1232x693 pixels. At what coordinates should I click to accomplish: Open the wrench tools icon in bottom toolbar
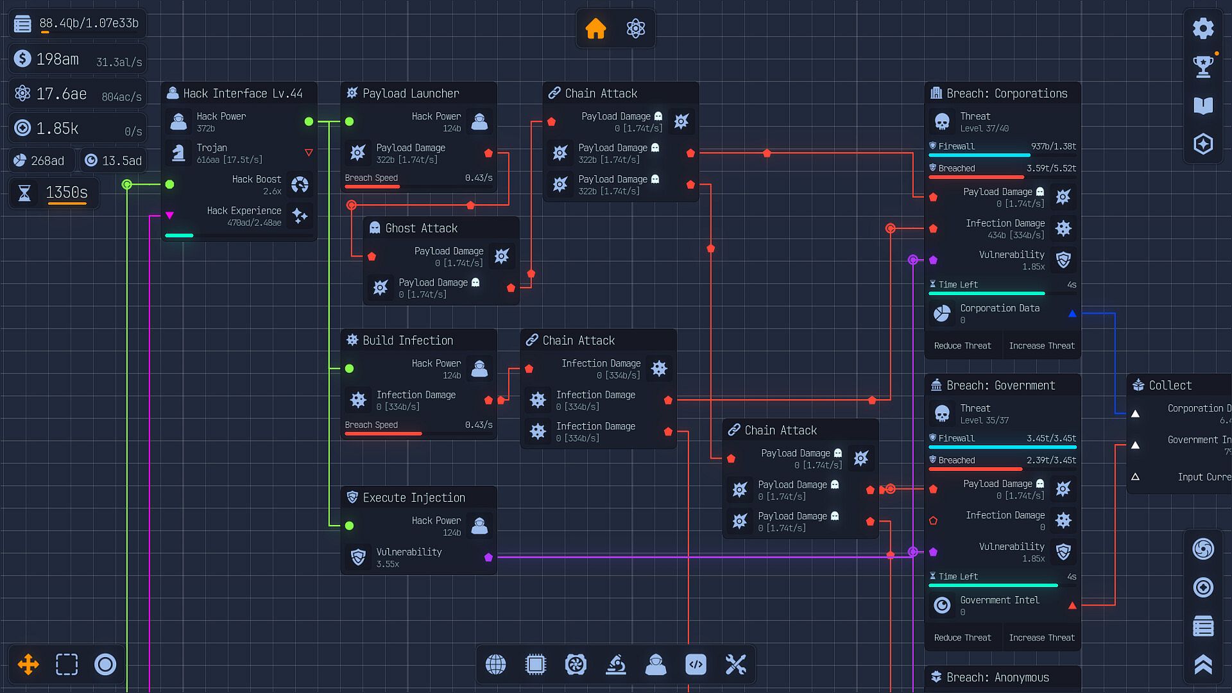coord(735,665)
